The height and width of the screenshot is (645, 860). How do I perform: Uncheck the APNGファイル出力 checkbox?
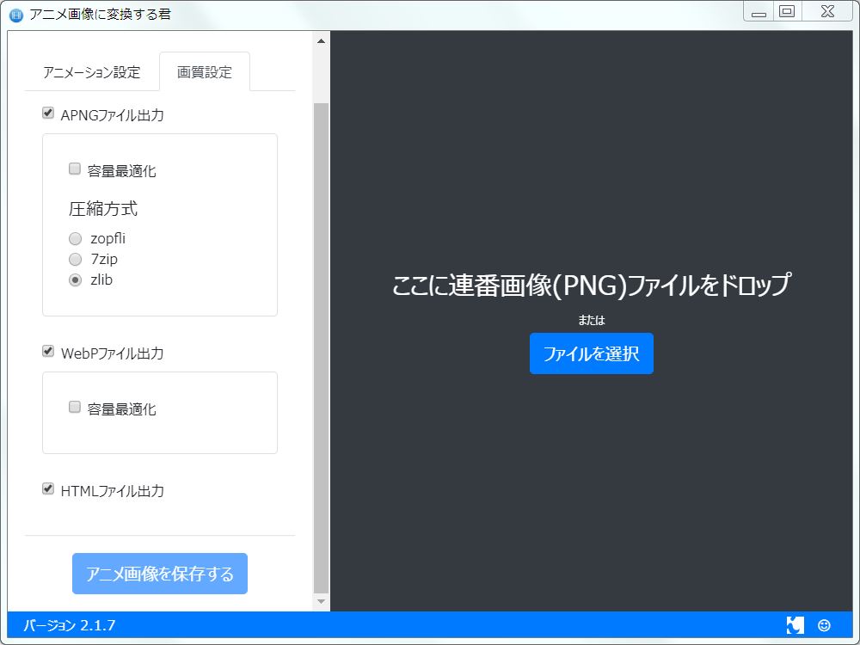pos(48,113)
